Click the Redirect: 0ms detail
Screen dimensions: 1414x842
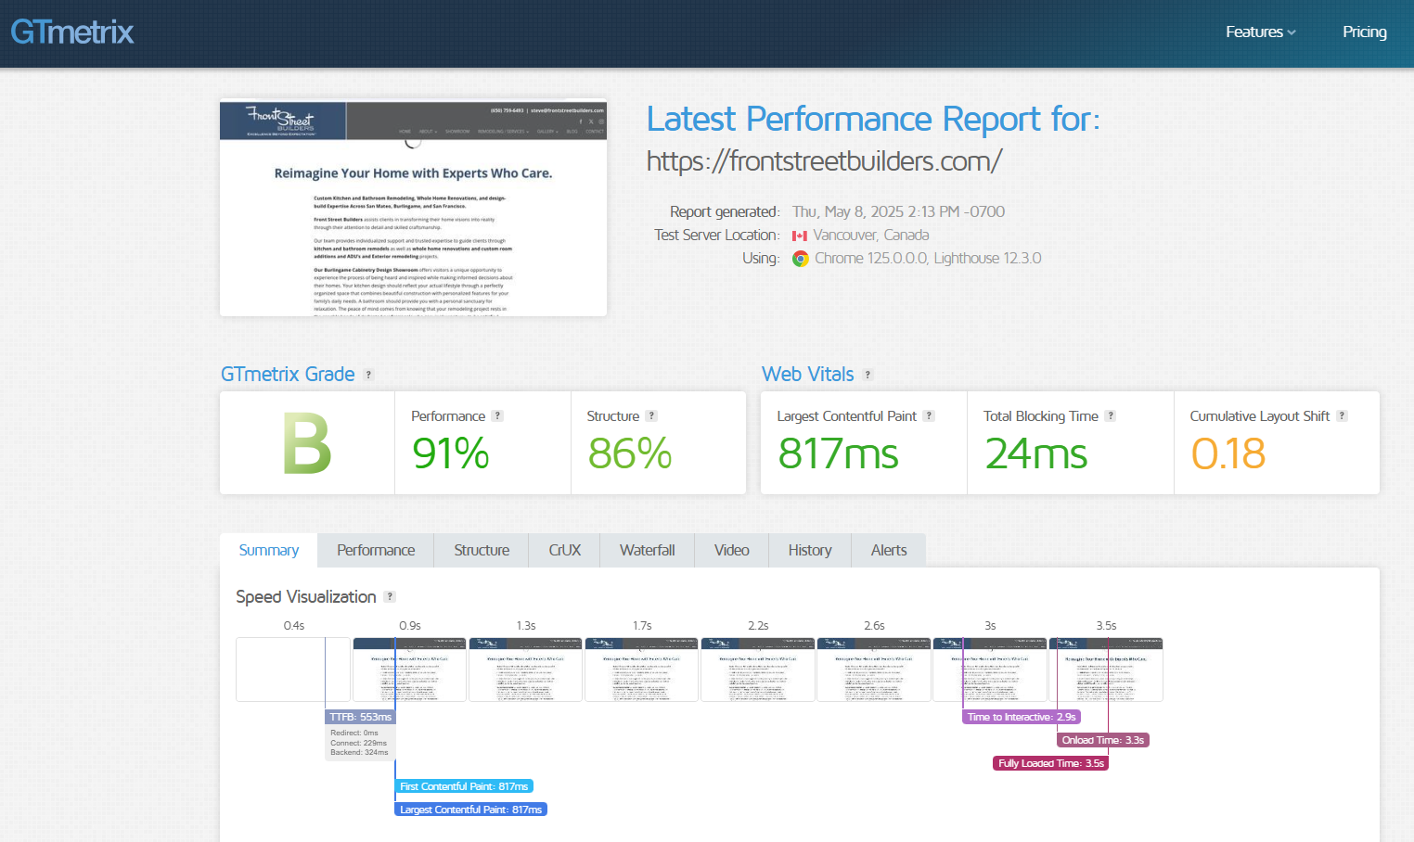354,733
